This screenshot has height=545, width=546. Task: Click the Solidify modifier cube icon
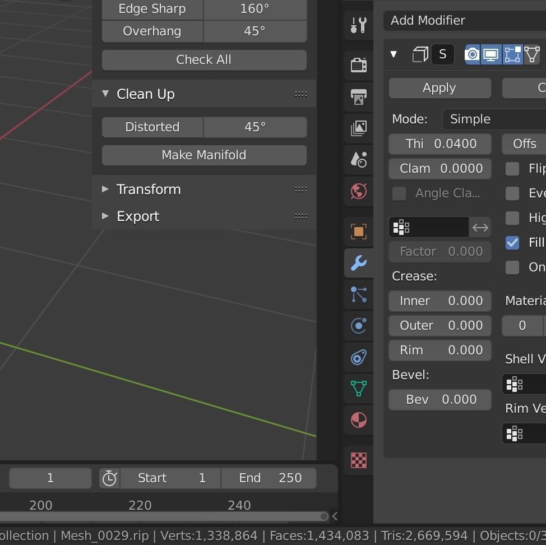tap(420, 54)
